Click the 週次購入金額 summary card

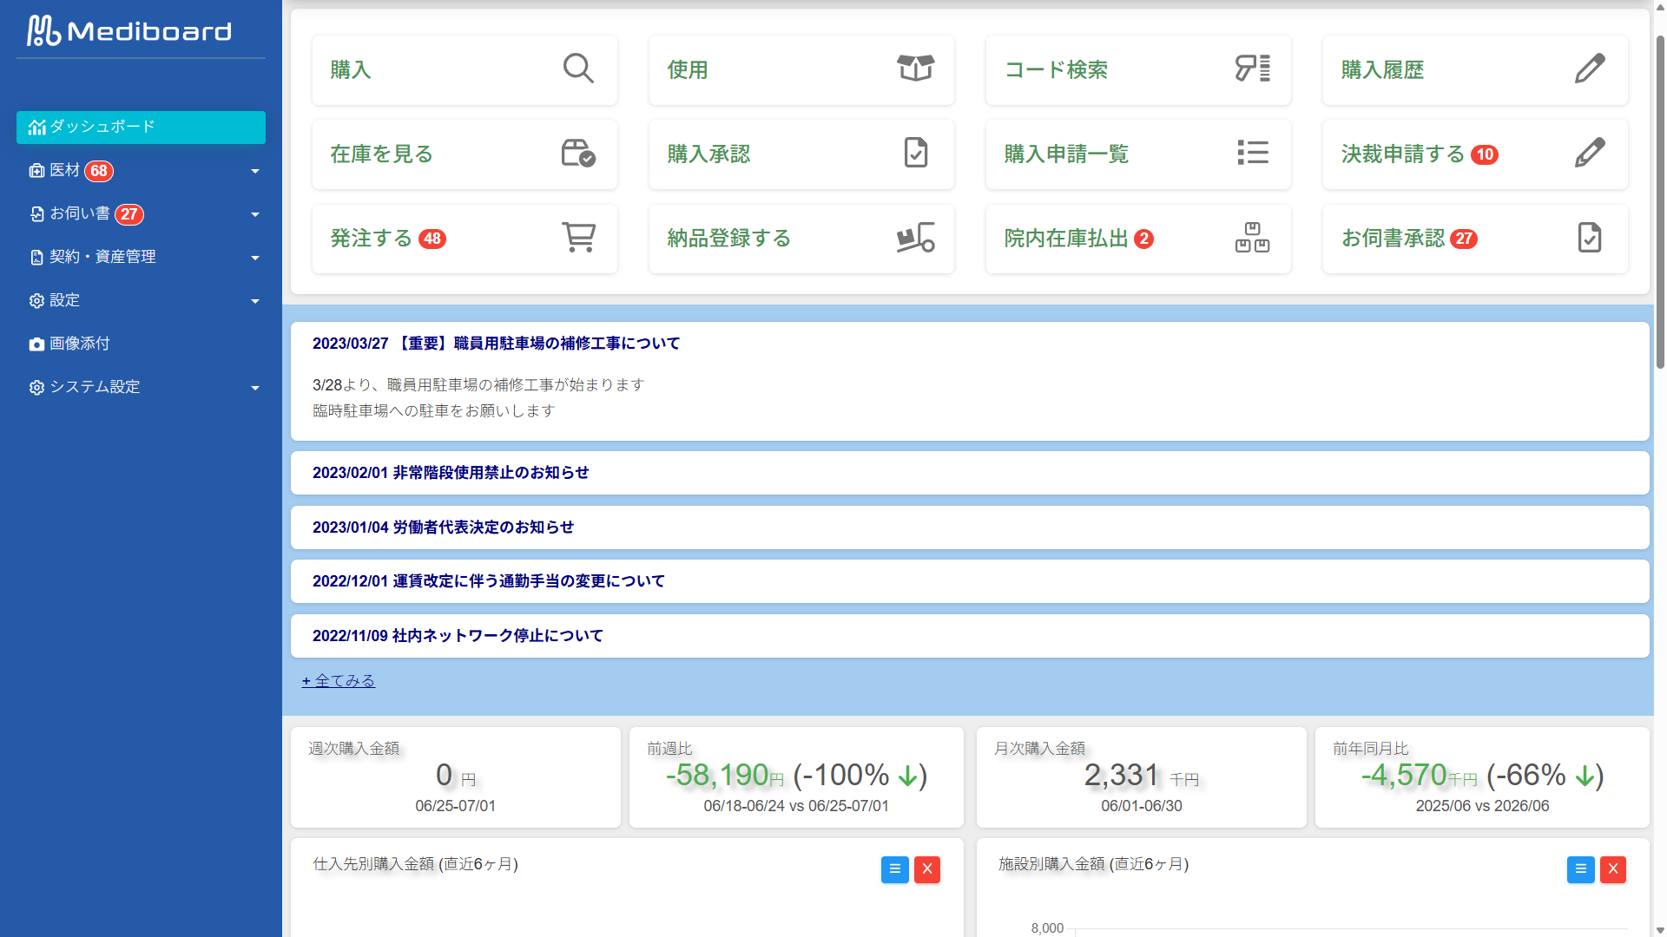pyautogui.click(x=456, y=777)
